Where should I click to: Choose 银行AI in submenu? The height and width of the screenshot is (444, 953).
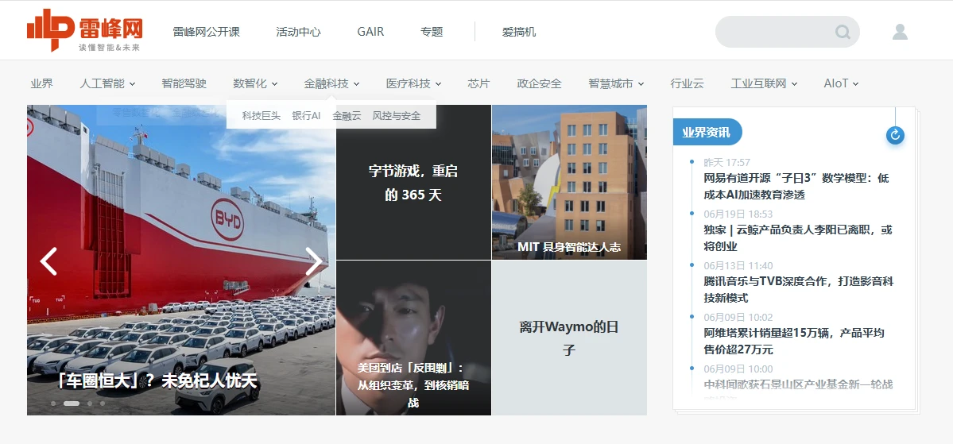pos(306,115)
